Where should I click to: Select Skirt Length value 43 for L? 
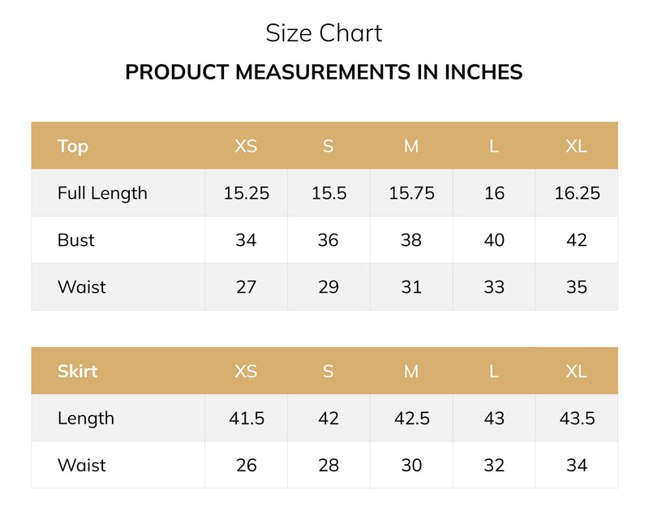click(x=494, y=418)
